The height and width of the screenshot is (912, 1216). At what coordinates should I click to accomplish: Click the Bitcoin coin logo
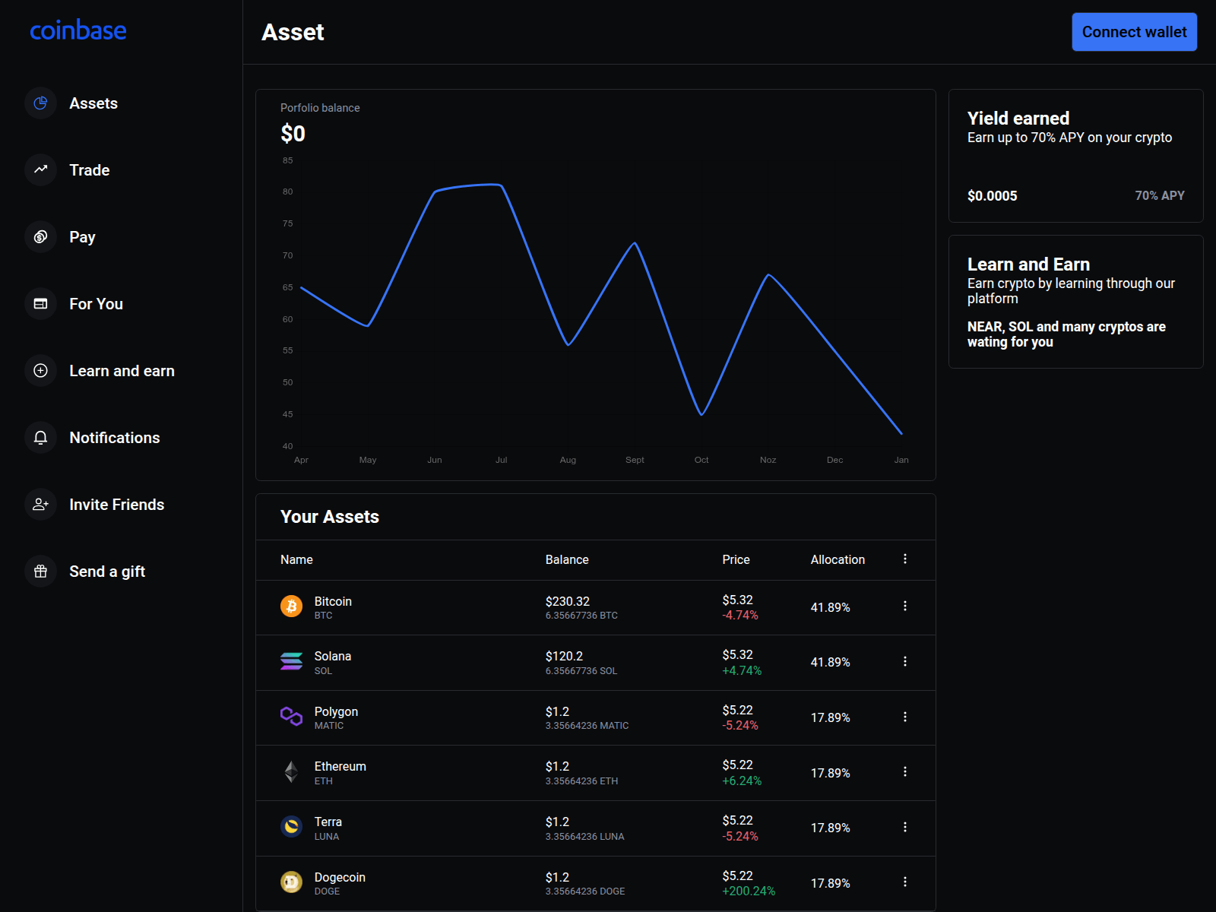tap(292, 606)
